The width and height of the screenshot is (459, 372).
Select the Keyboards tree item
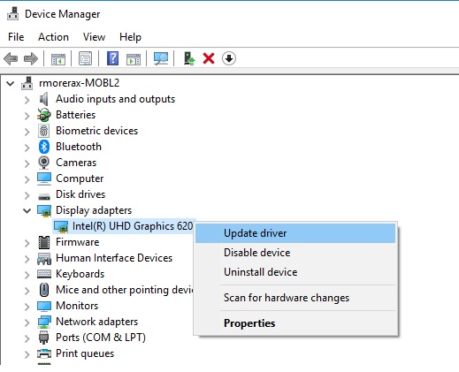pos(80,274)
